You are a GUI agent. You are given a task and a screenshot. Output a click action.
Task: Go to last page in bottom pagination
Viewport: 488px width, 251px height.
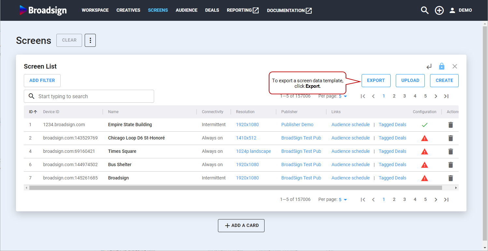[446, 200]
